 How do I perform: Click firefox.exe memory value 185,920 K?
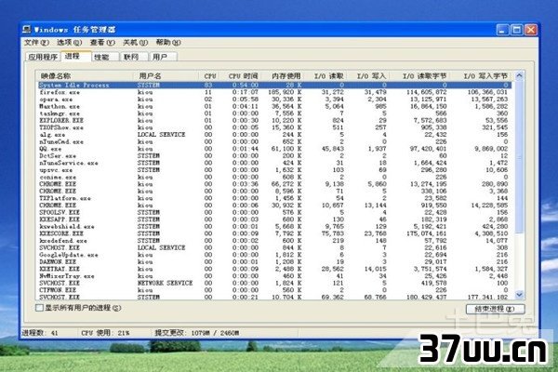(x=285, y=92)
